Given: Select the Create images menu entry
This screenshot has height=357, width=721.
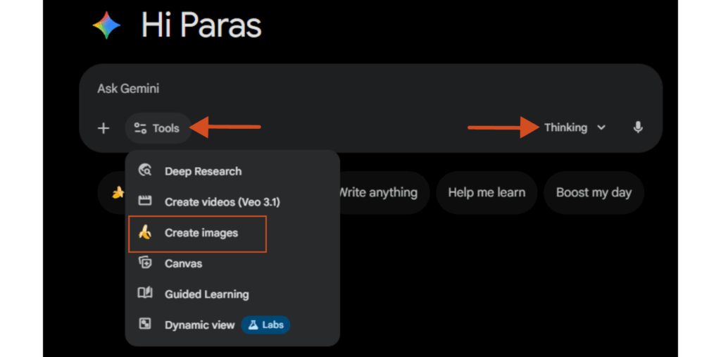Looking at the screenshot, I should pos(201,233).
